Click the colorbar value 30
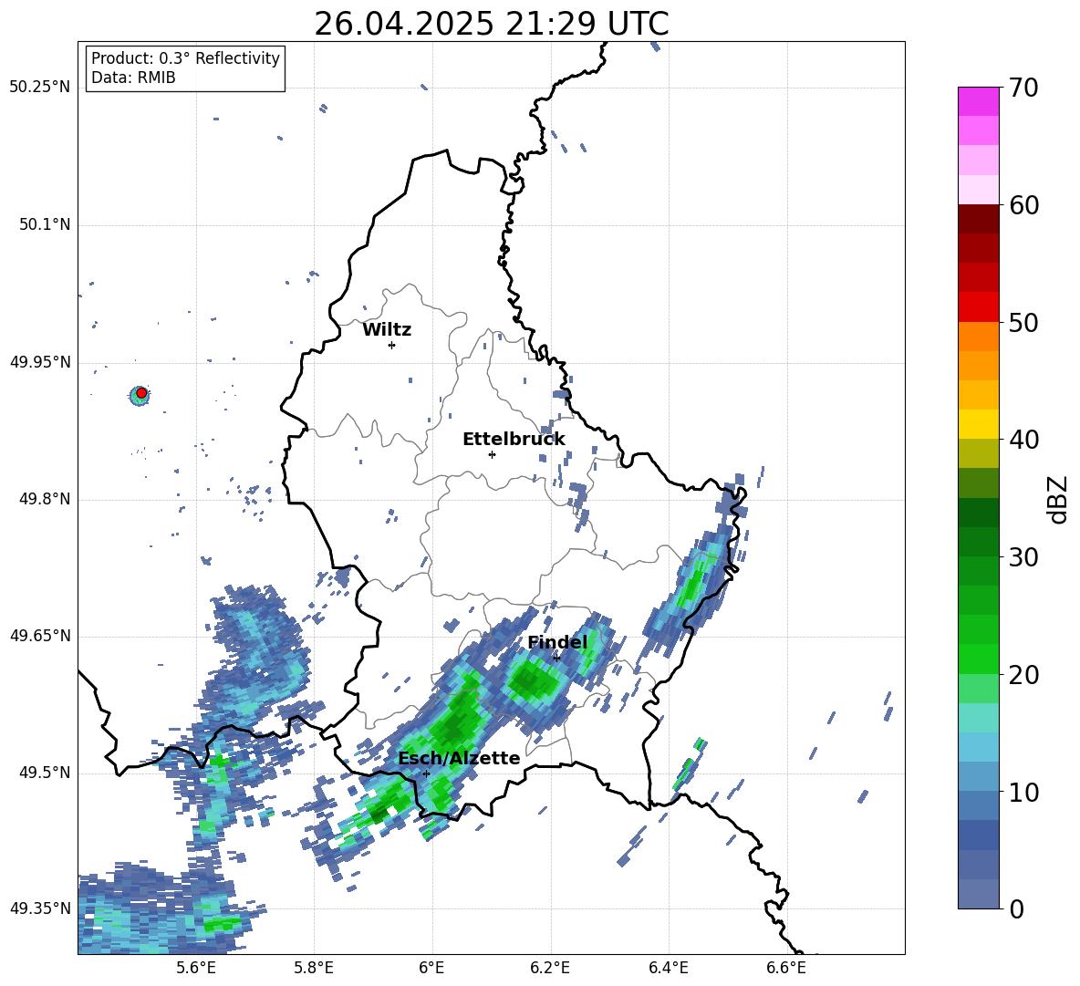This screenshot has width=1080, height=986. coord(1023,556)
